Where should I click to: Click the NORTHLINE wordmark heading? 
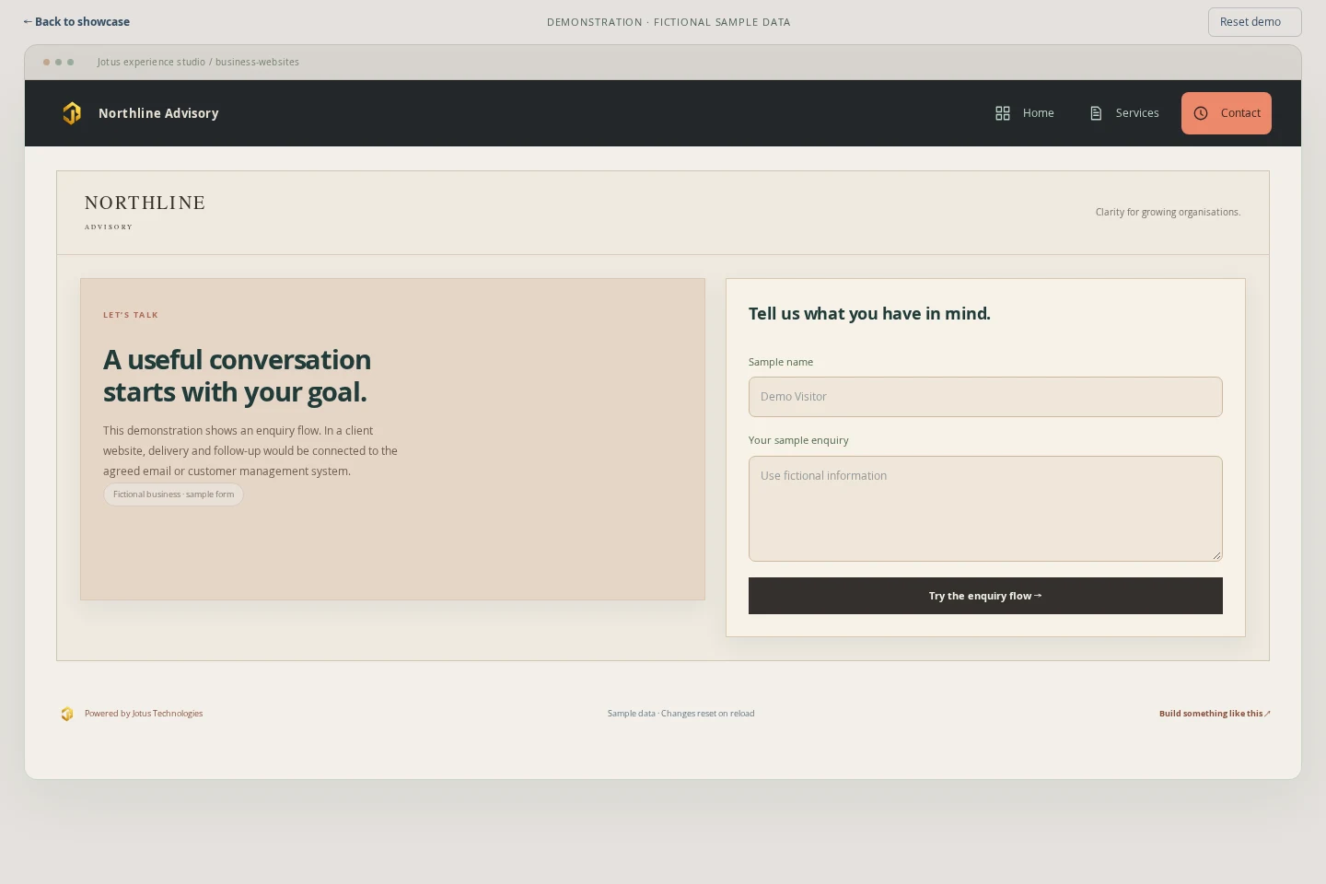point(145,203)
